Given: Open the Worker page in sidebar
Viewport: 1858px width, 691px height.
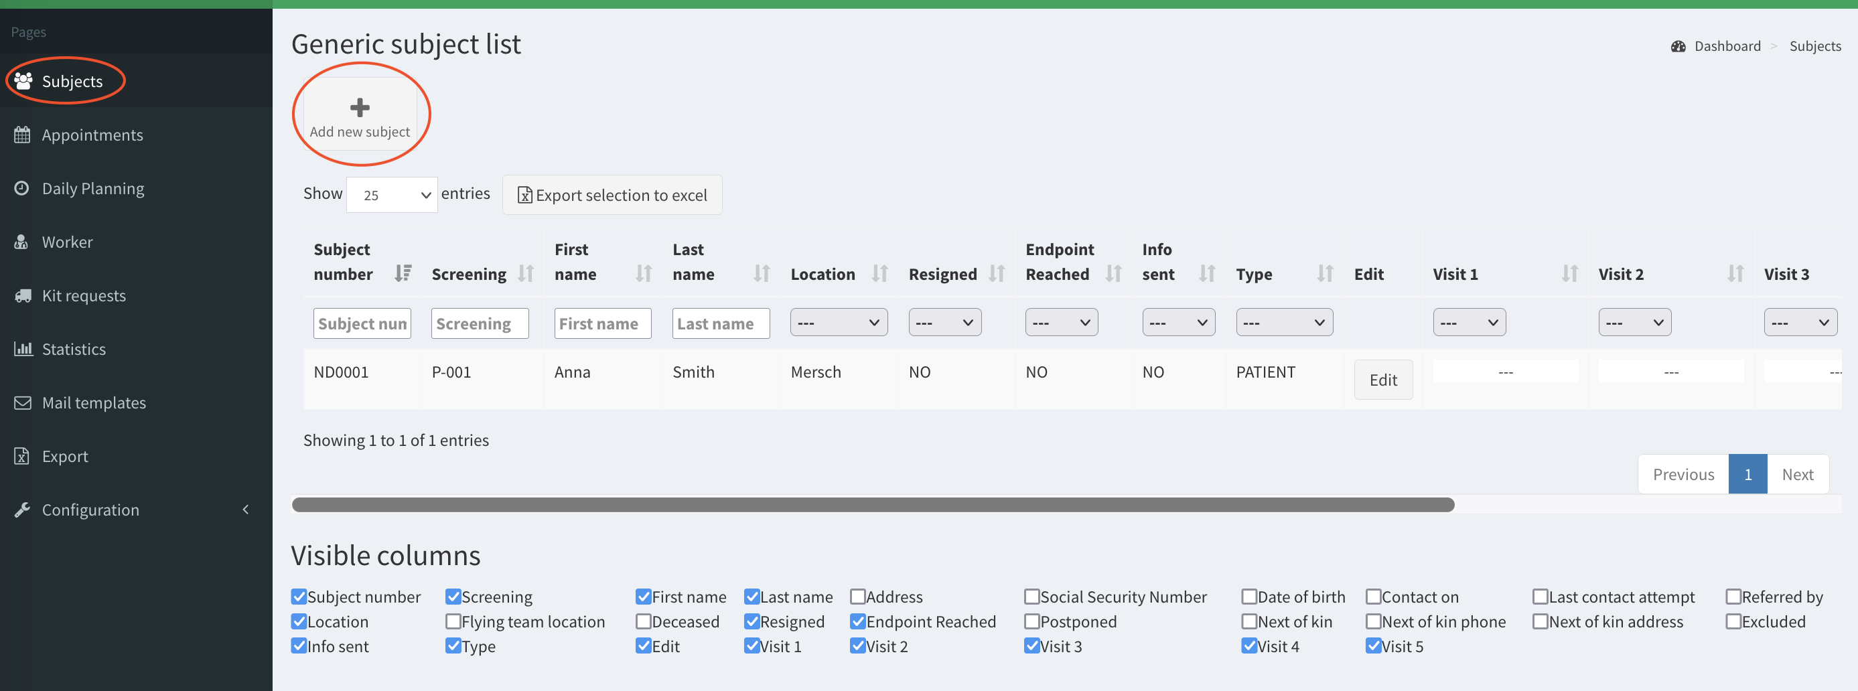Looking at the screenshot, I should (x=67, y=242).
